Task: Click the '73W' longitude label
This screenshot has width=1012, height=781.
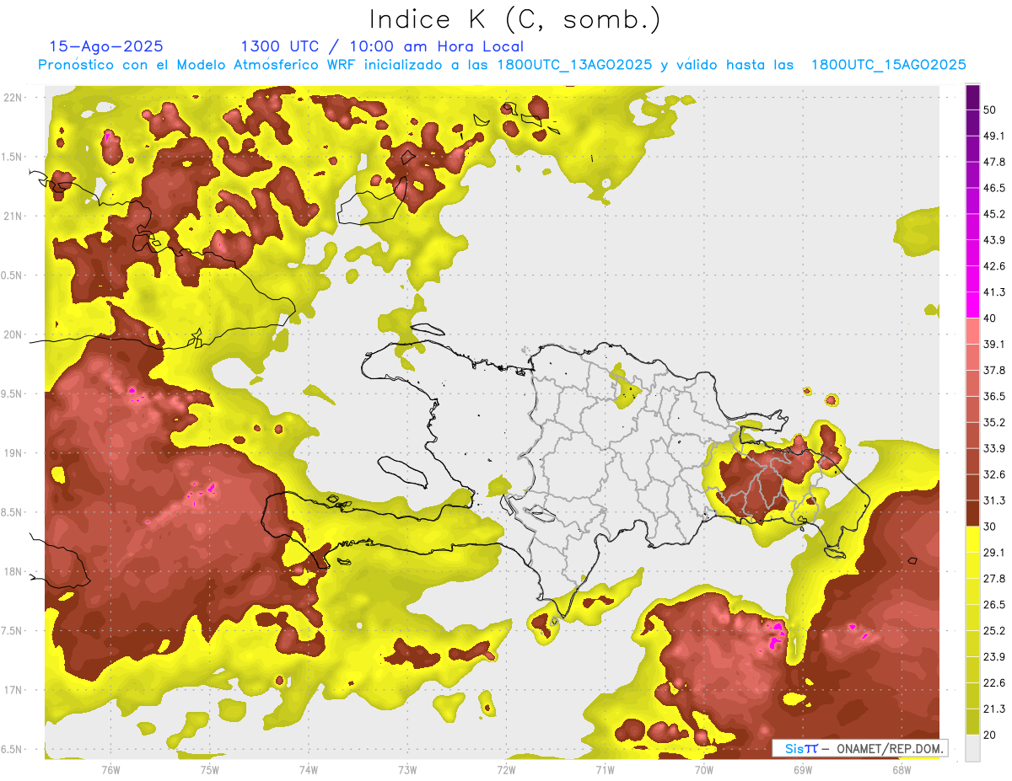Action: point(407,769)
